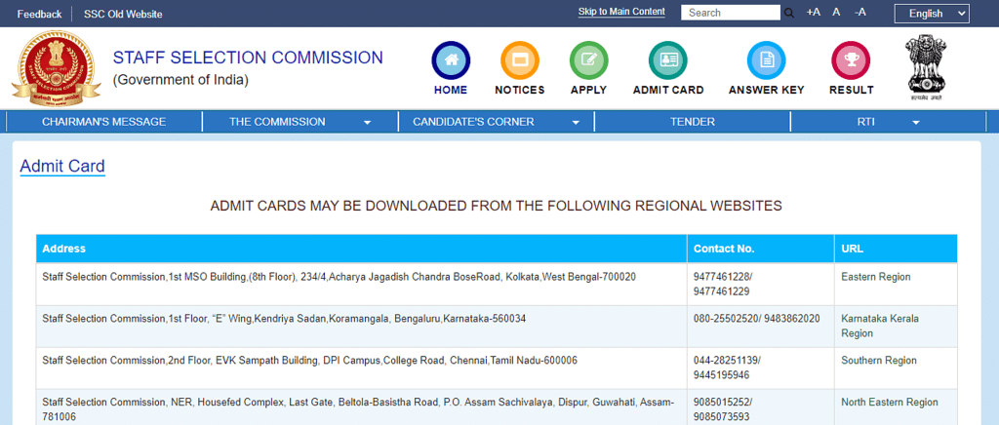Open the Eastern Region URL link

coord(875,277)
